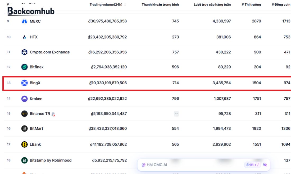Click the Thanh khoản trung bình header
This screenshot has width=291, height=174.
[x=160, y=5]
